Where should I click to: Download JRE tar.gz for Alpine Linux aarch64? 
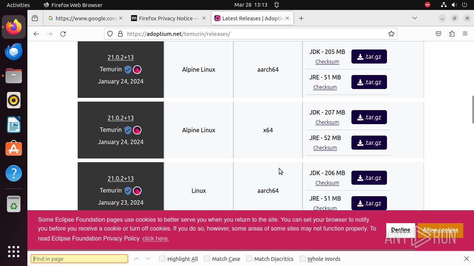(369, 82)
